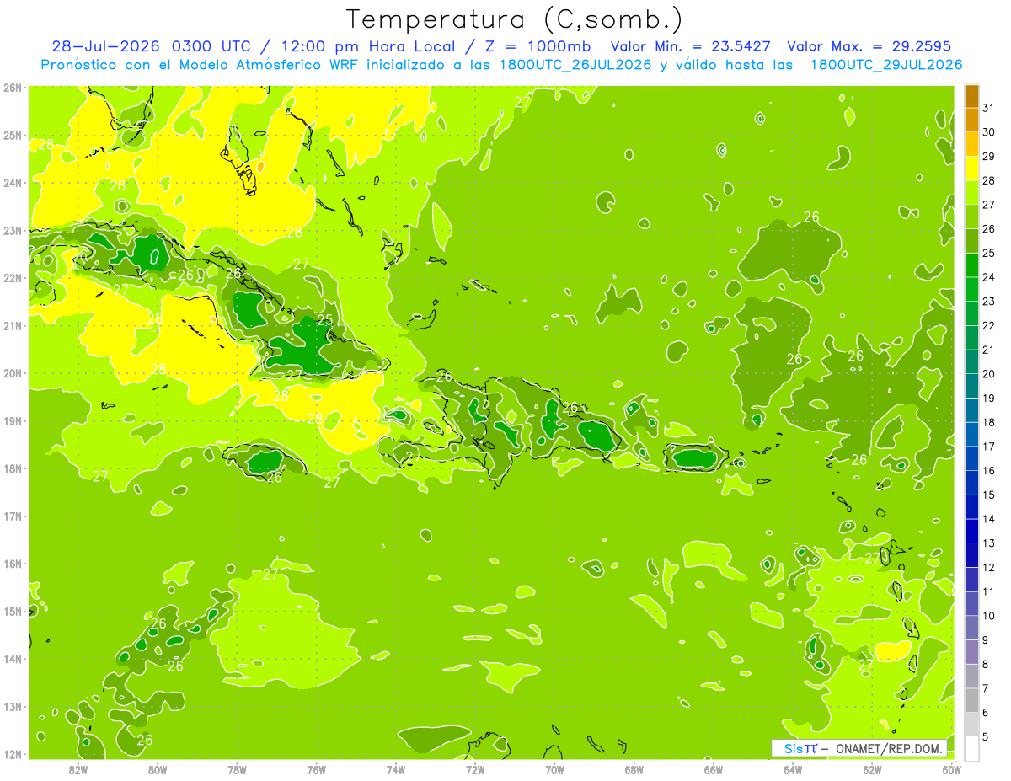Screen dimensions: 1011x781
Task: Click the legend label 31
Action: click(989, 107)
